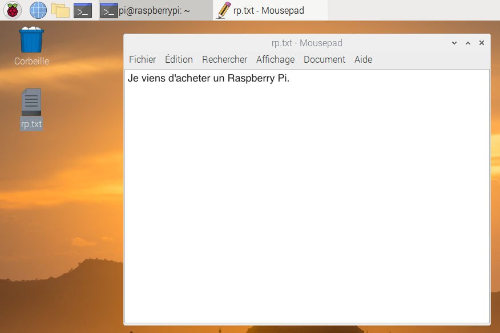Viewport: 500px width, 333px height.
Task: Open the Document menu
Action: [x=324, y=59]
